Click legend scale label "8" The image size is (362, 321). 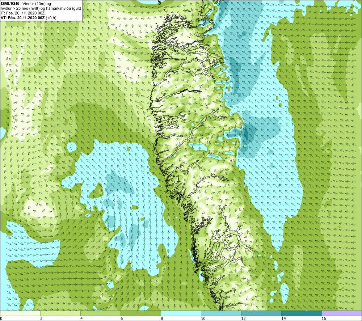point(162,319)
